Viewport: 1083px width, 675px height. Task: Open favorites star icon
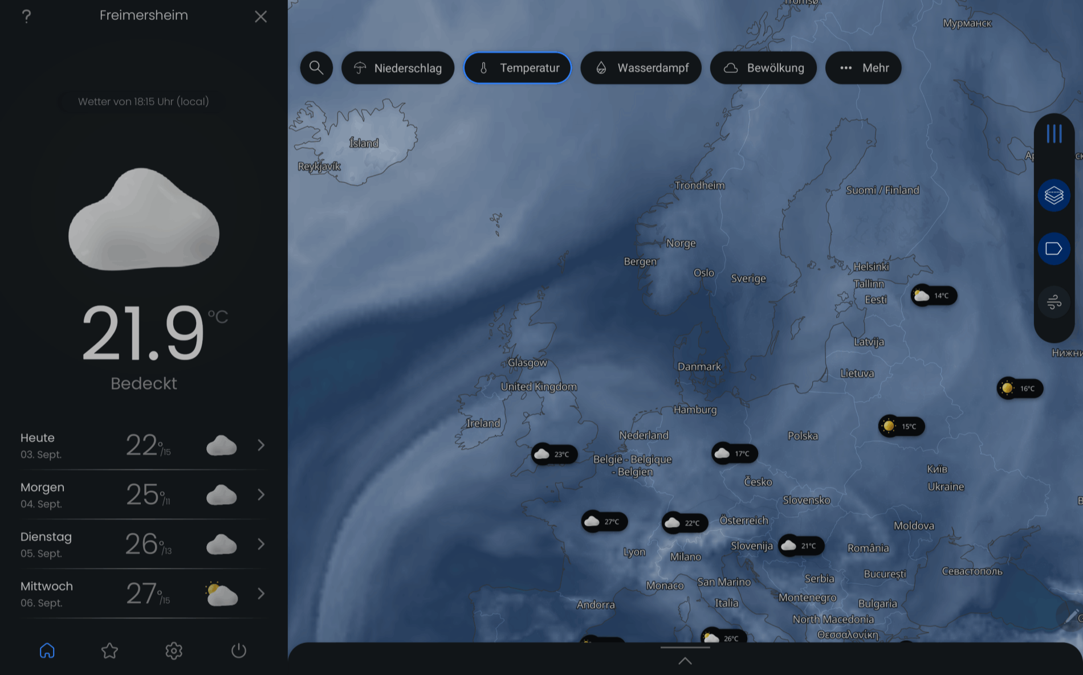109,651
